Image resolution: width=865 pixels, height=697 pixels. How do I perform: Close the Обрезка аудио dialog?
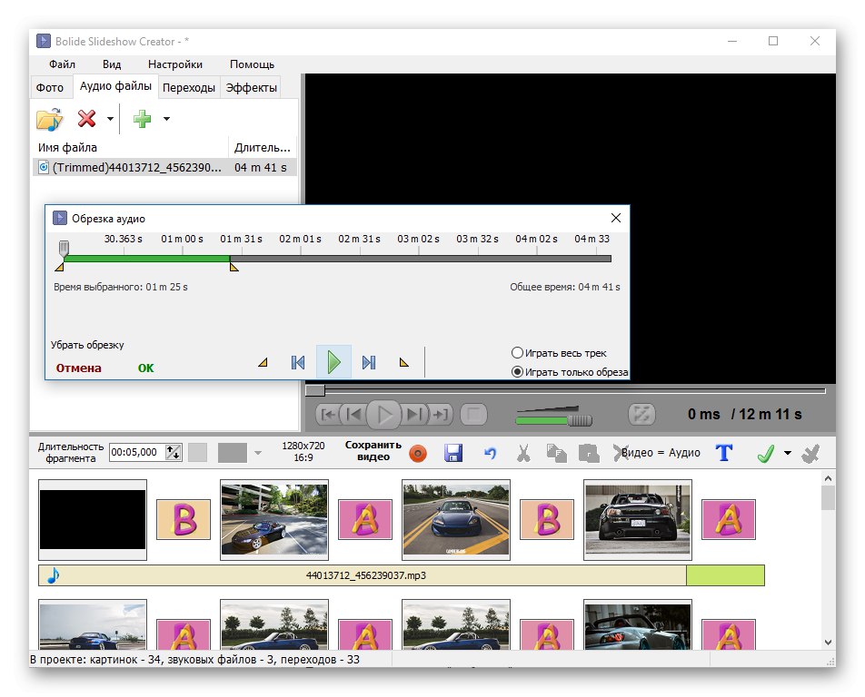[616, 218]
